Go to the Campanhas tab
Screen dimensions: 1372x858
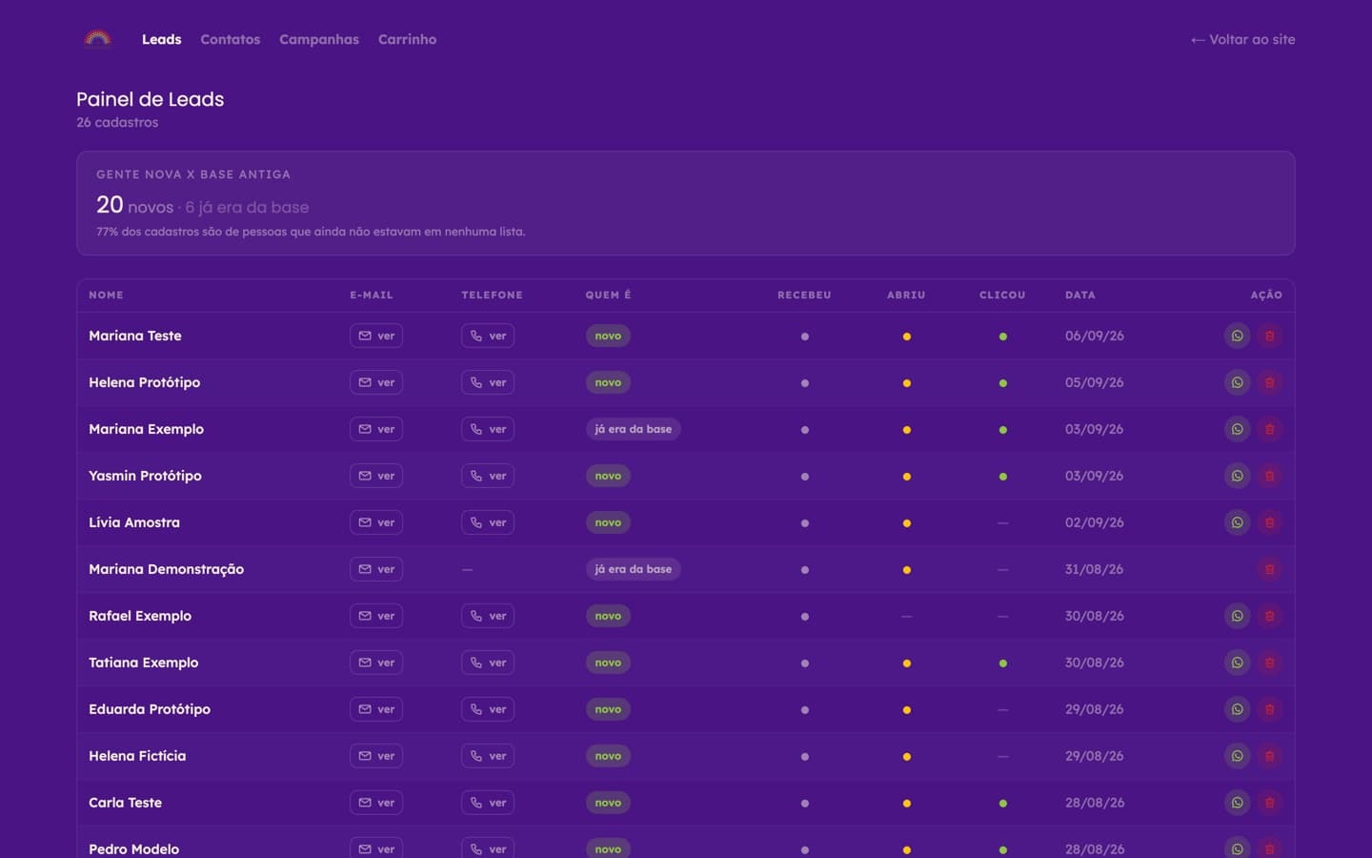click(x=319, y=39)
